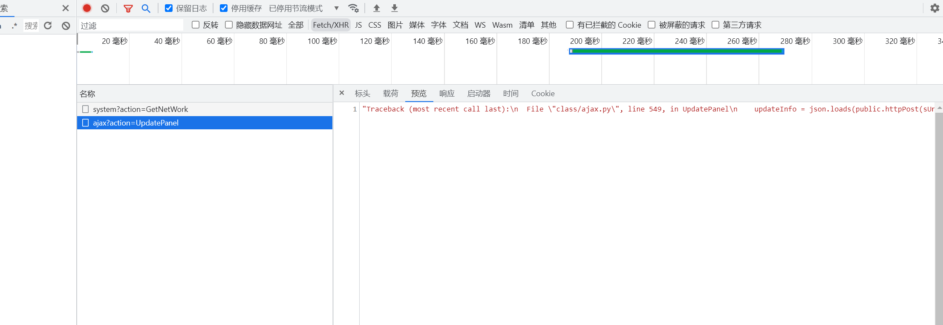Switch to 载荷 tab
The image size is (943, 325).
coord(390,93)
